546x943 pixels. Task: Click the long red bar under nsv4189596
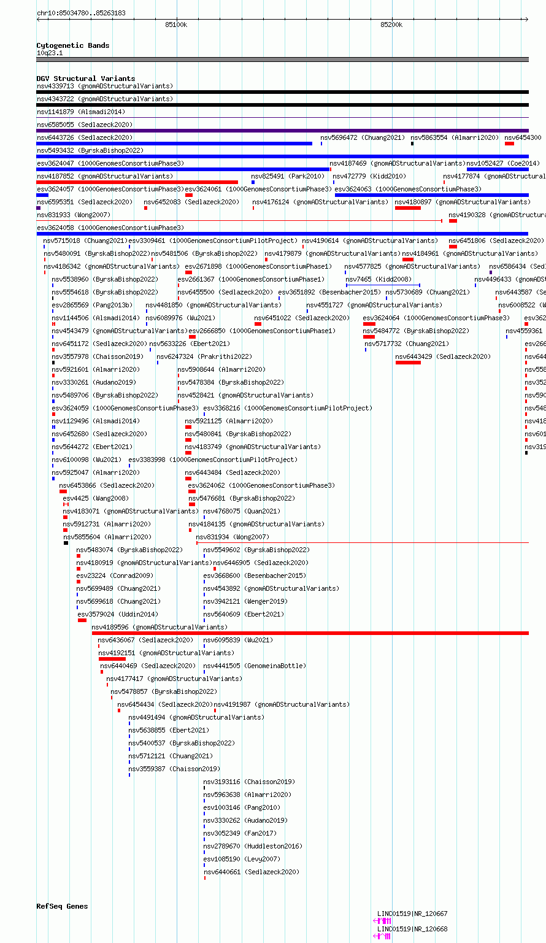click(310, 633)
